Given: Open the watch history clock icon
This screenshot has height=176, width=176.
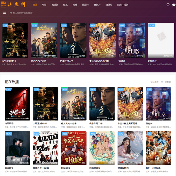Looking at the screenshot, I should click(168, 5).
